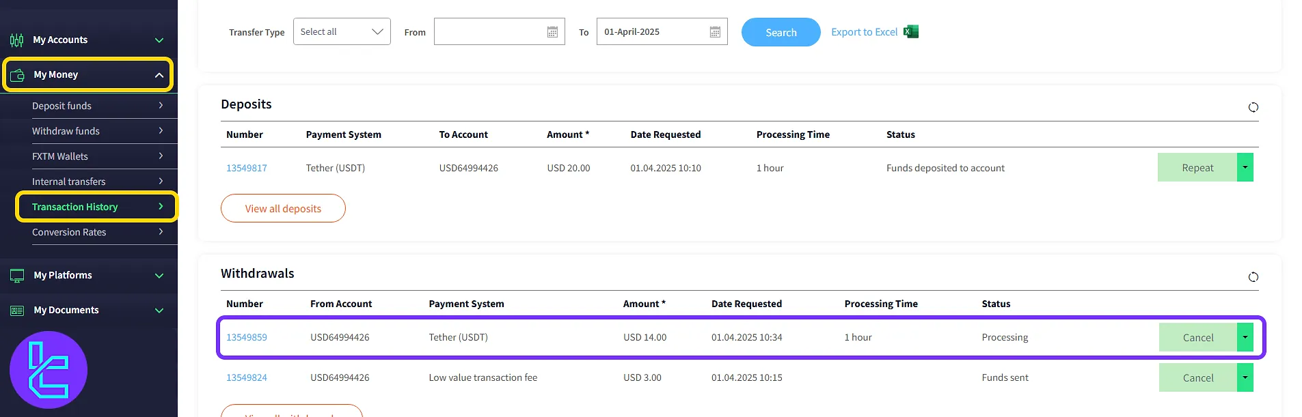The image size is (1302, 417).
Task: Click Withdrawals Date Requested column header
Action: point(746,304)
